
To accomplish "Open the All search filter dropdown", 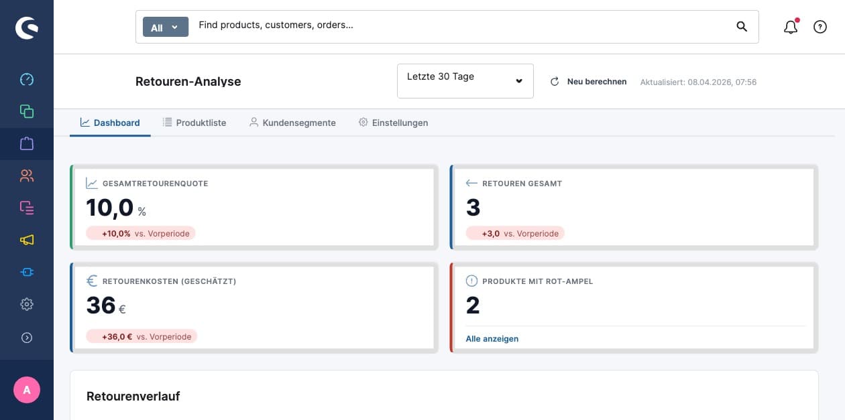I will [x=166, y=27].
